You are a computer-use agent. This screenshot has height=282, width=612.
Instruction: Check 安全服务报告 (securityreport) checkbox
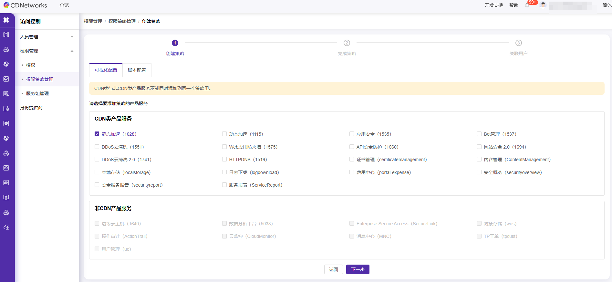(x=97, y=185)
